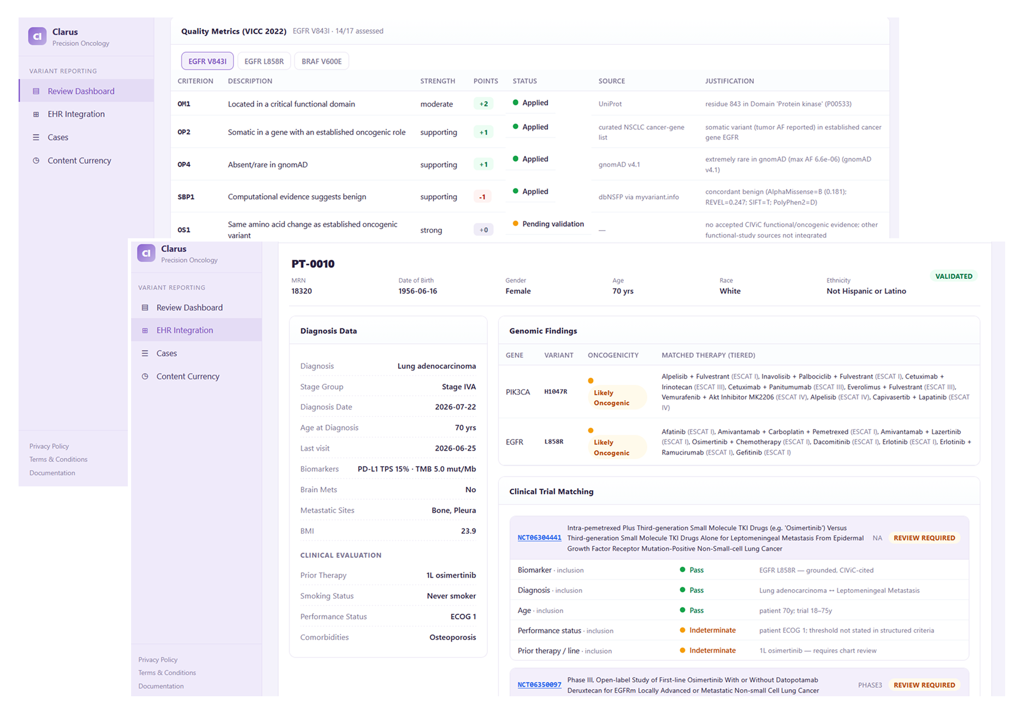This screenshot has width=1027, height=717.
Task: Open Terms & Conditions in the back window
Action: click(58, 459)
